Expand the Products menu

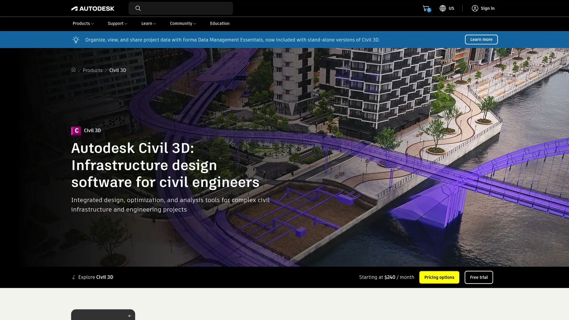coord(83,23)
